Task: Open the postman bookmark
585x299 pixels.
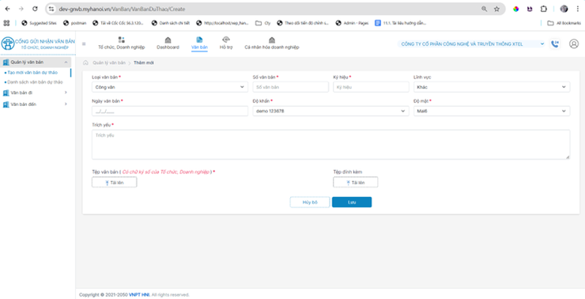Action: click(74, 23)
